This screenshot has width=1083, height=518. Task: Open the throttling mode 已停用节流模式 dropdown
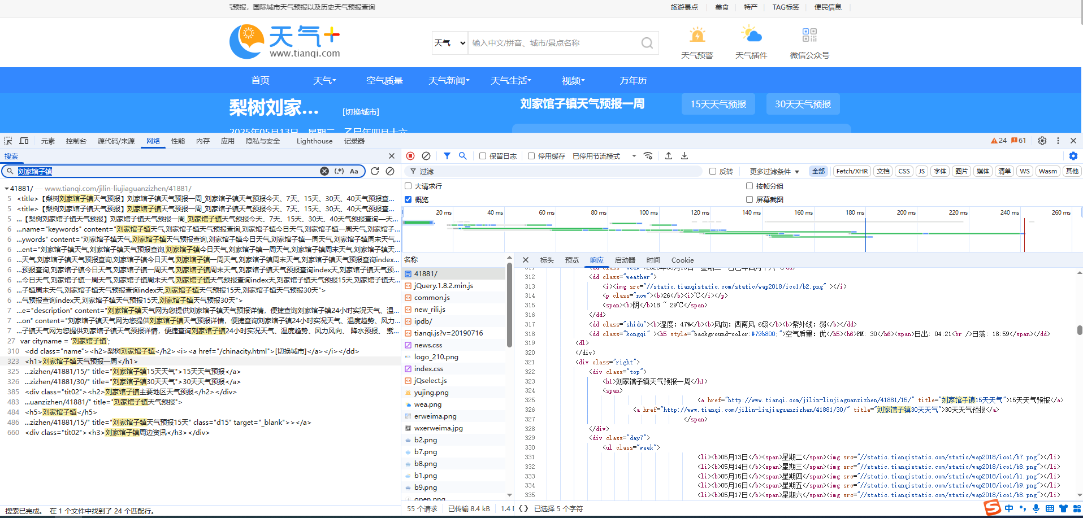(604, 156)
